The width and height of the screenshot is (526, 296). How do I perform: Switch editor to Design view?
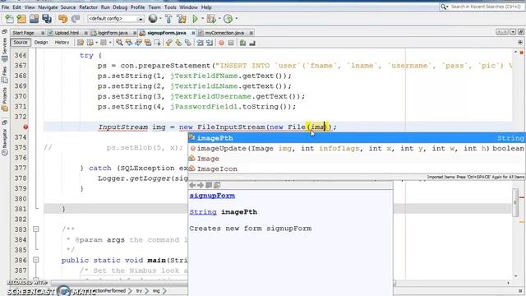(41, 42)
